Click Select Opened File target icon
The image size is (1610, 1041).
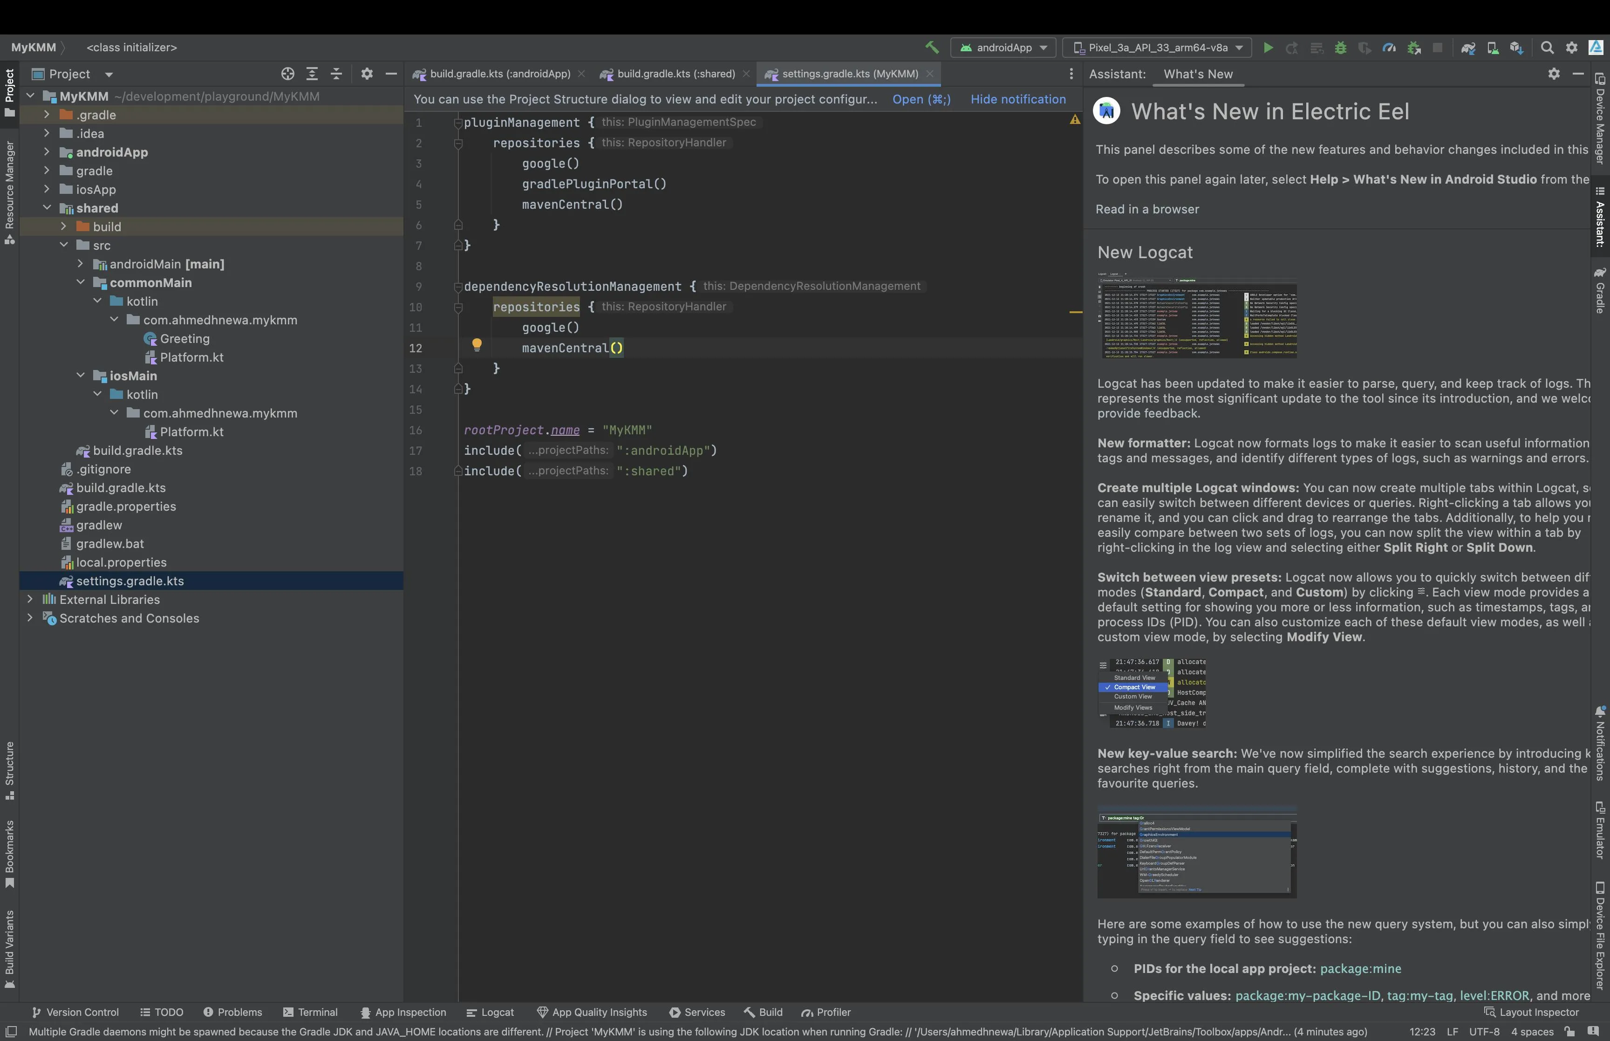[288, 75]
